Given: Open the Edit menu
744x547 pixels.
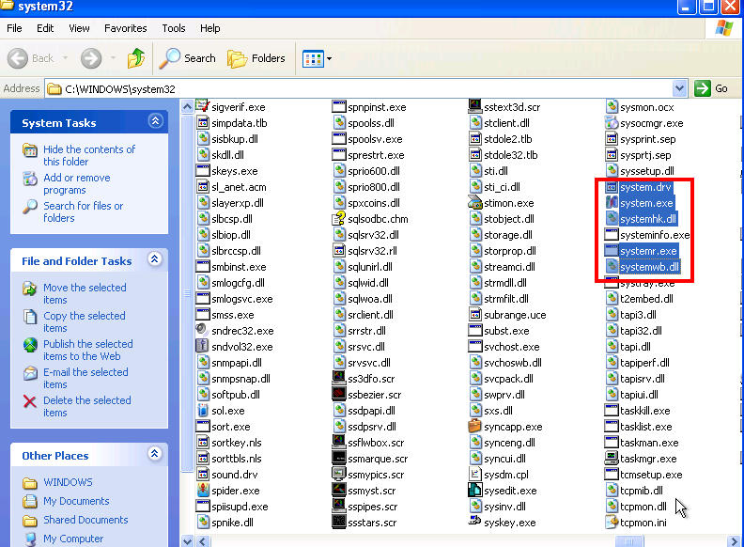Looking at the screenshot, I should (45, 28).
